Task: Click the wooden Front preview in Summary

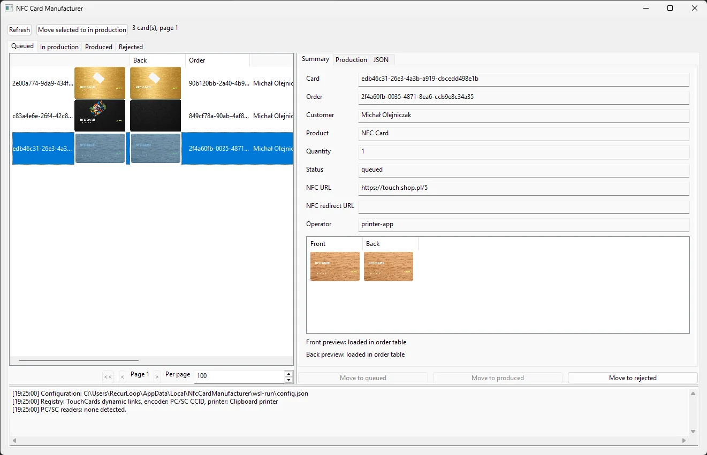Action: tap(335, 266)
